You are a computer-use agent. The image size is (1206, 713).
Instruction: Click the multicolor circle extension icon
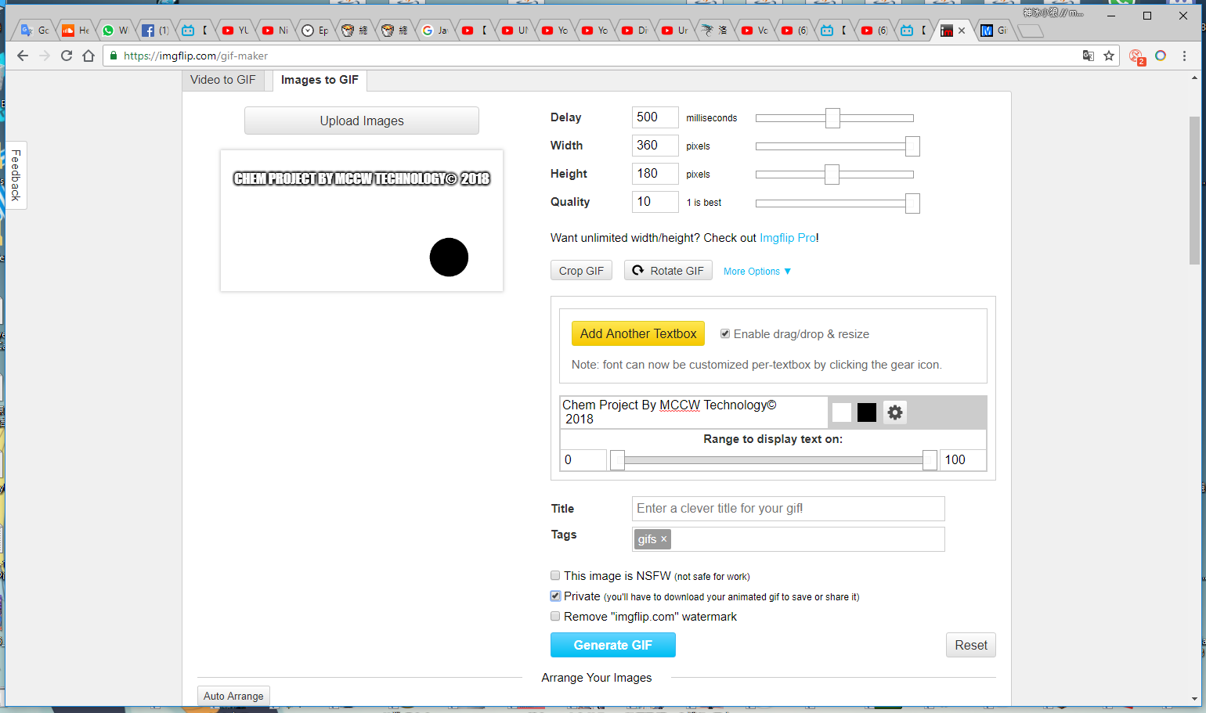click(1161, 56)
